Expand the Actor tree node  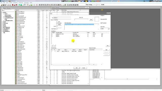4,14
